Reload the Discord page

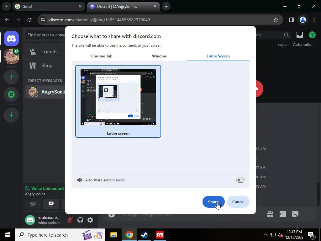(29, 20)
